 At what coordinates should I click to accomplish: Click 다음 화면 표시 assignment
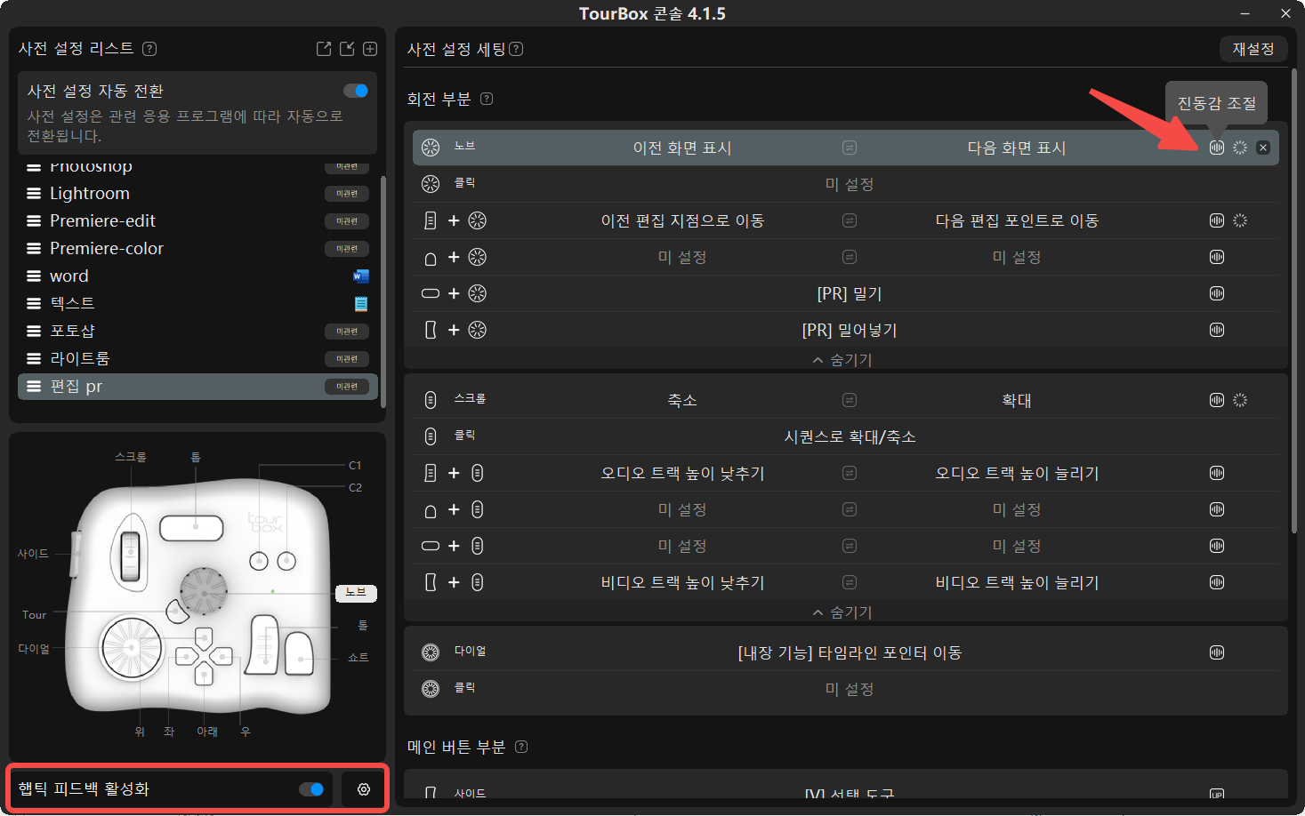coord(1017,148)
